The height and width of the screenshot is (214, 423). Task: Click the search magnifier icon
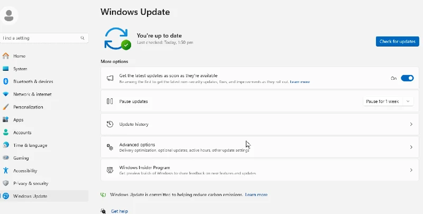pyautogui.click(x=82, y=38)
